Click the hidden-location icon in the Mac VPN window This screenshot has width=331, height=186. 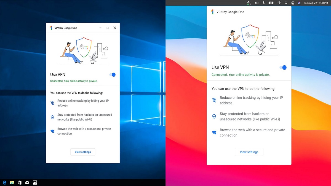point(214,100)
